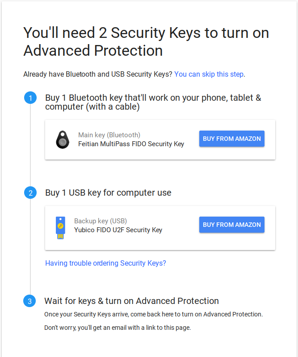Open 'Having trouble ordering Security Keys?' link
298x357 pixels.
[105, 263]
